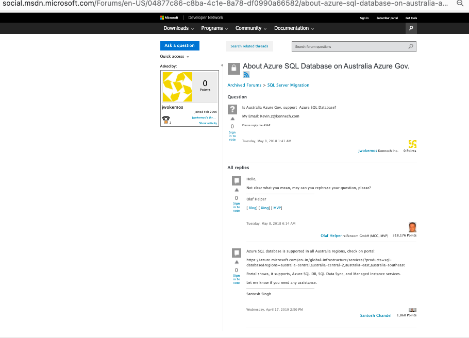Open the Downloads menu

178,28
